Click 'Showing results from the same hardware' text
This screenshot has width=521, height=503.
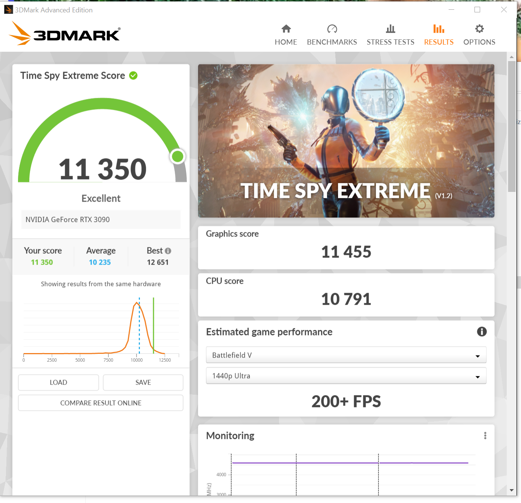click(x=101, y=284)
